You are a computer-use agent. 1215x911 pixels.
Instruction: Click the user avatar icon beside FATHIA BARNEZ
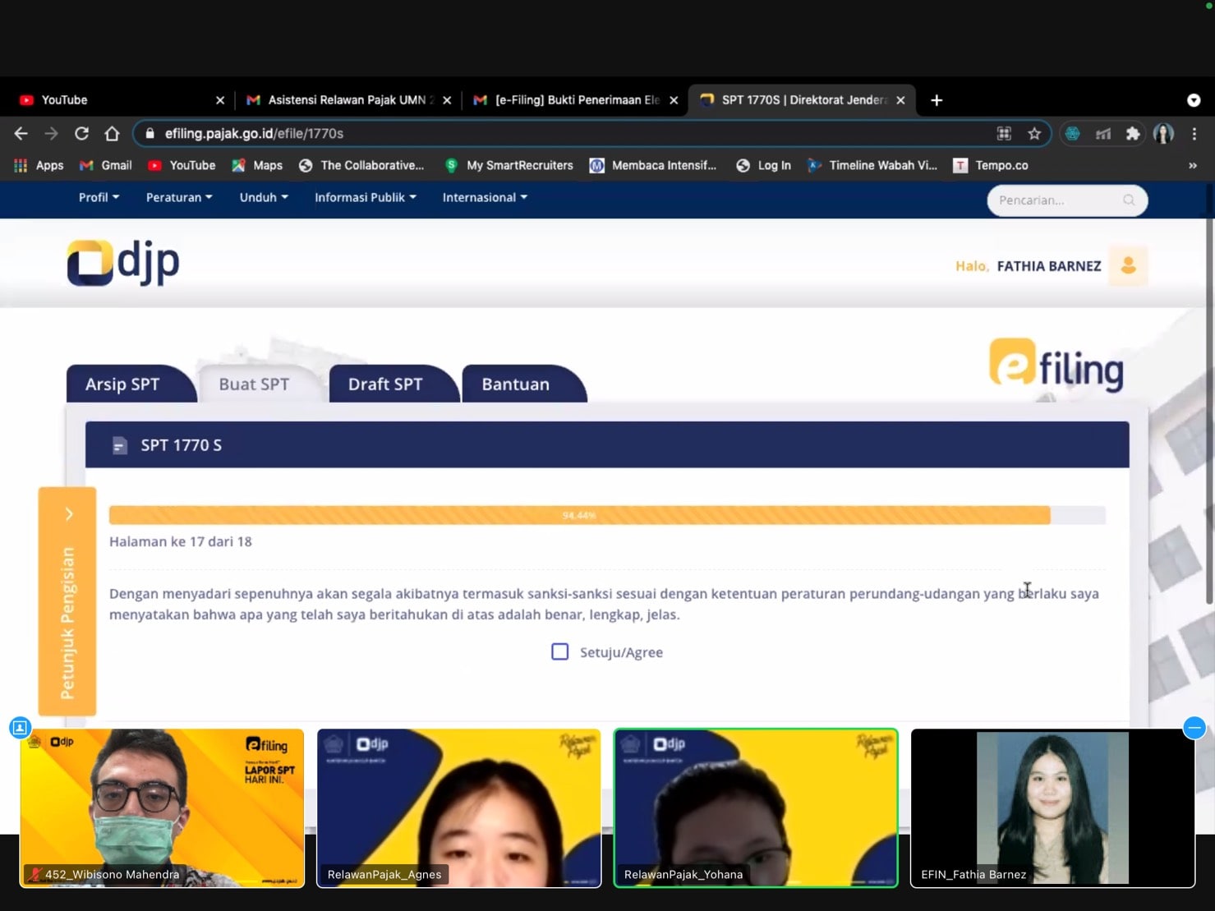coord(1128,265)
